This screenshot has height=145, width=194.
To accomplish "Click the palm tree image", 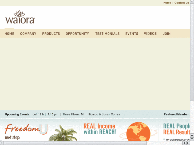I will point(63,133).
